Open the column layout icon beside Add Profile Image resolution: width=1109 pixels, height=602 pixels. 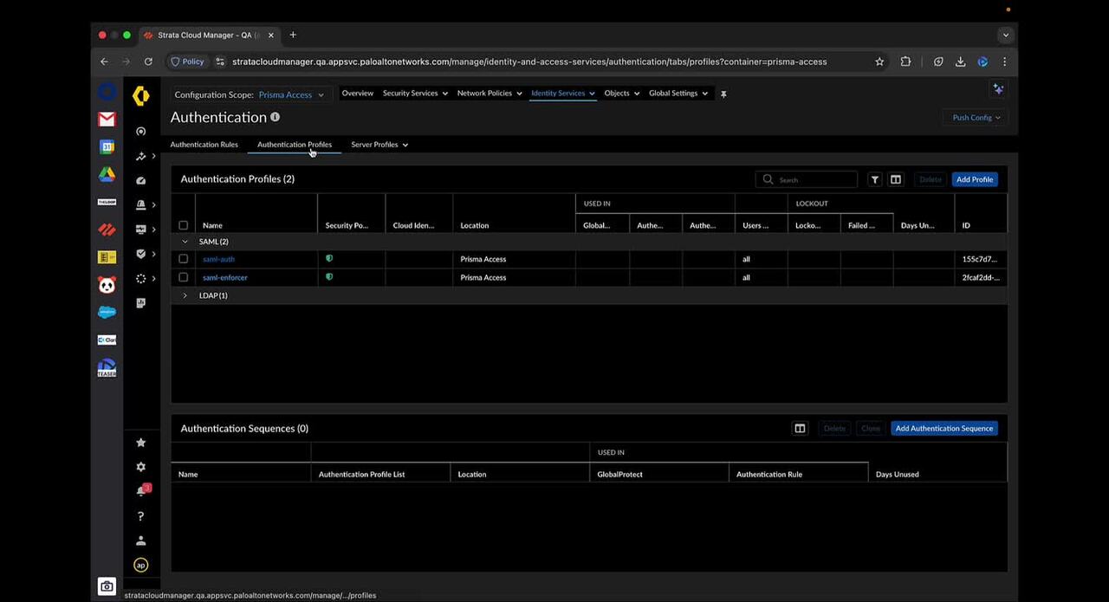896,179
